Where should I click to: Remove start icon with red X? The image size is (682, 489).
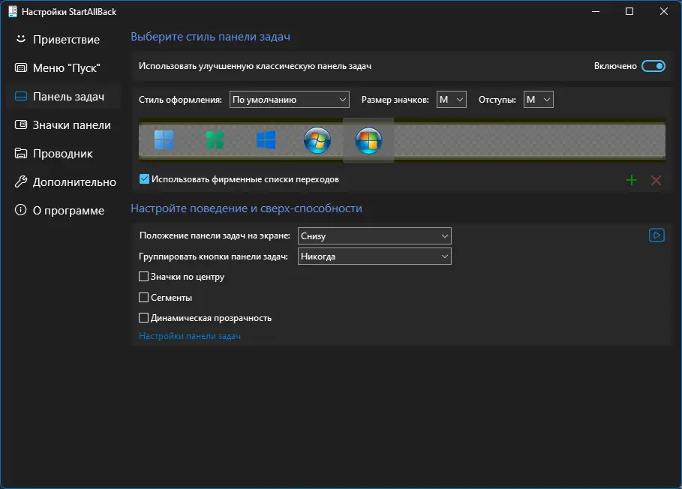click(656, 180)
